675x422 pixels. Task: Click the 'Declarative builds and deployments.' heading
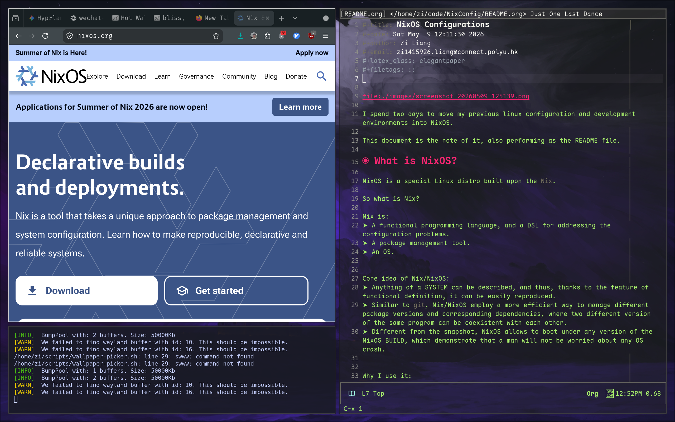pos(100,175)
